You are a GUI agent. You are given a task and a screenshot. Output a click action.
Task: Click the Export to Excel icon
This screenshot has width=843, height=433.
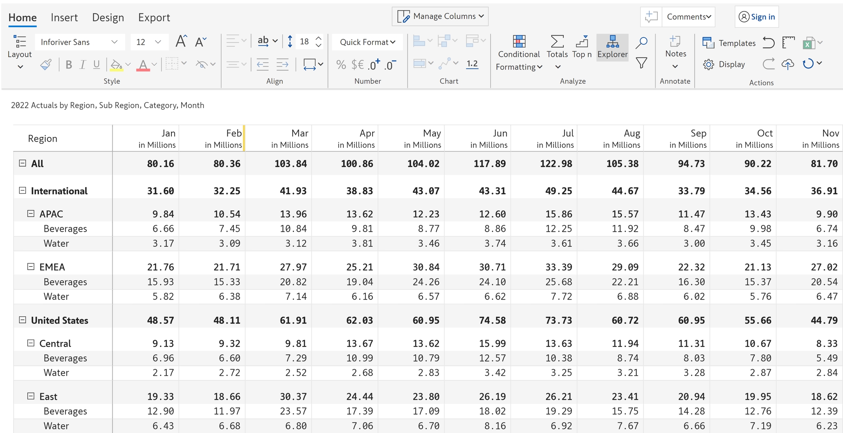808,43
